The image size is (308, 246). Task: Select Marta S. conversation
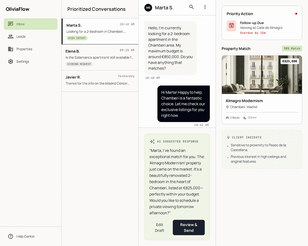click(100, 31)
